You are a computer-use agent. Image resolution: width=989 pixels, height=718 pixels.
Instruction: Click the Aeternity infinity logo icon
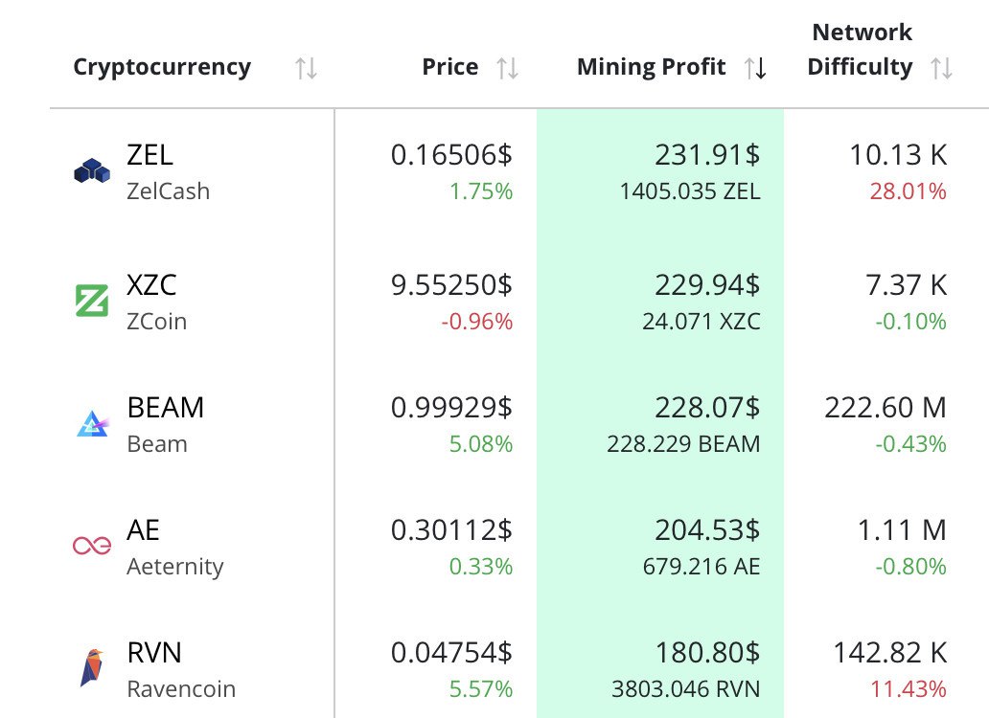93,546
